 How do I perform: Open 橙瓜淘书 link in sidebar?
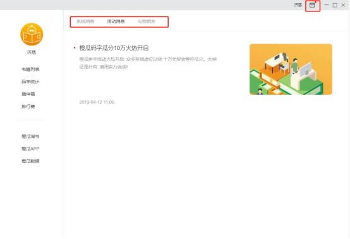30,136
